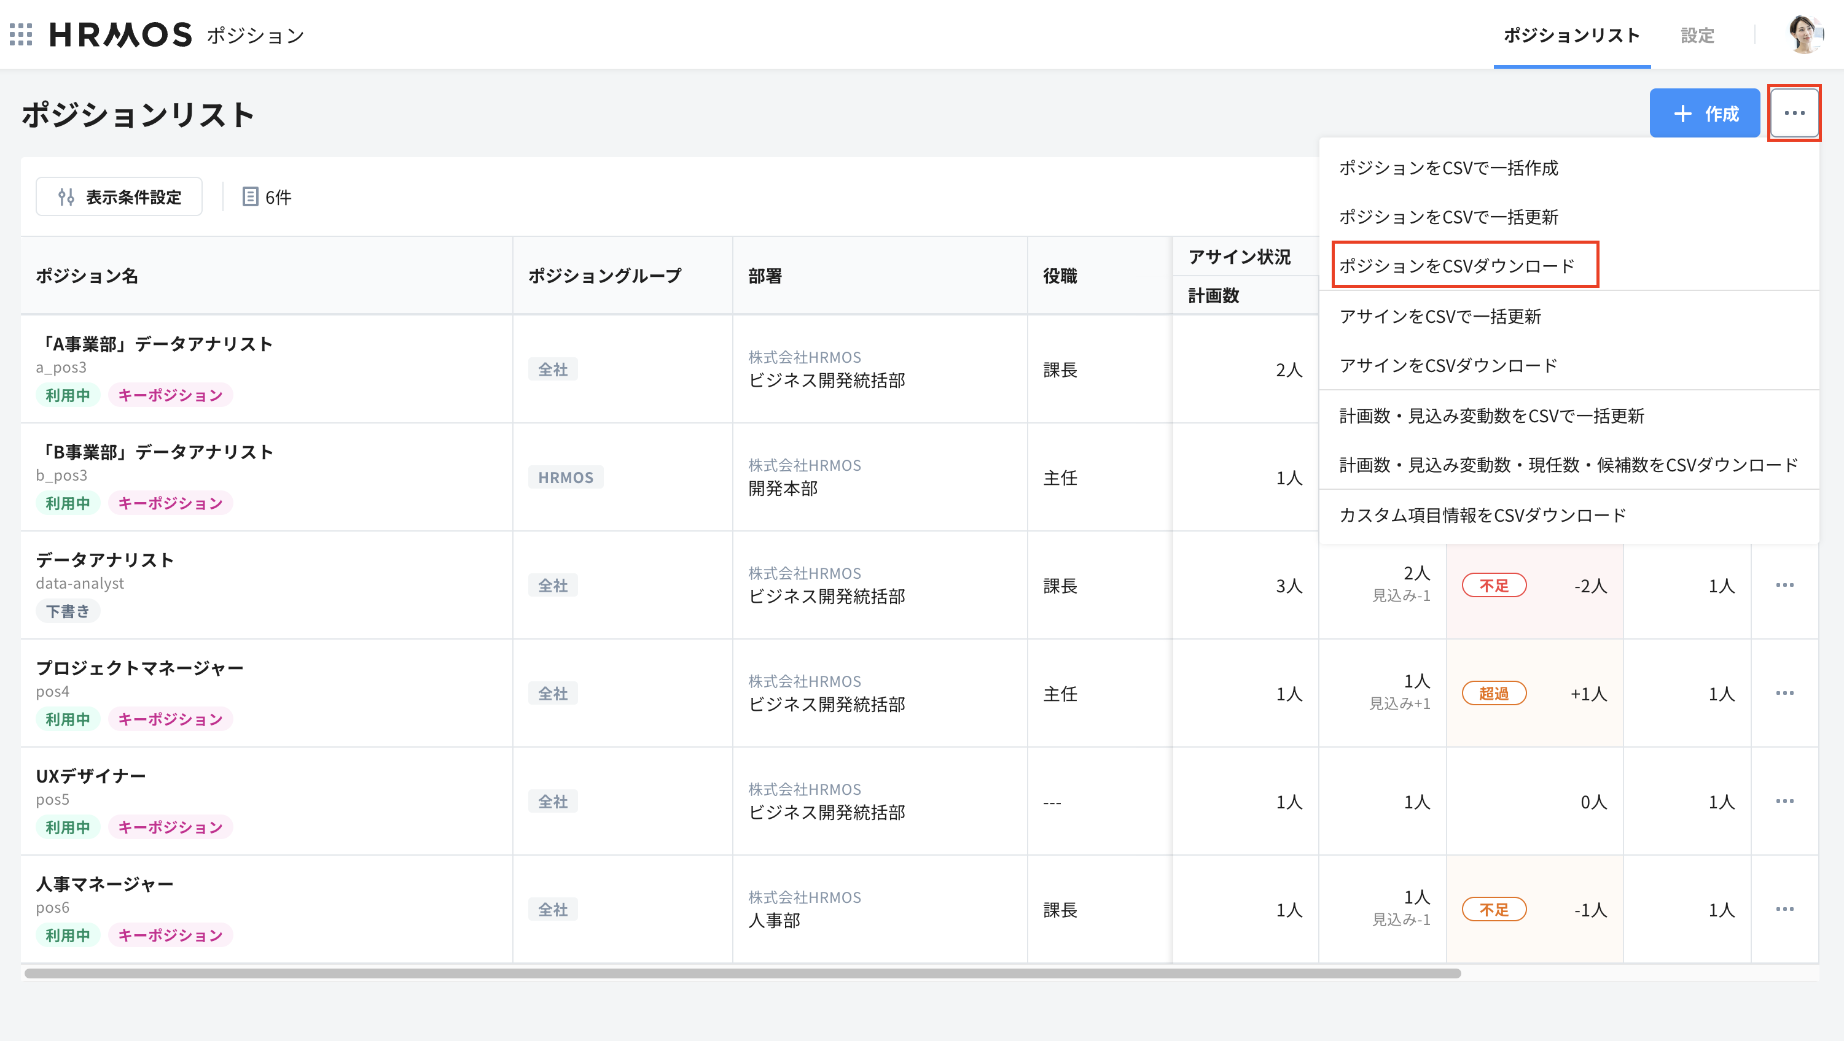
Task: Switch to the 設定 tab
Action: point(1697,35)
